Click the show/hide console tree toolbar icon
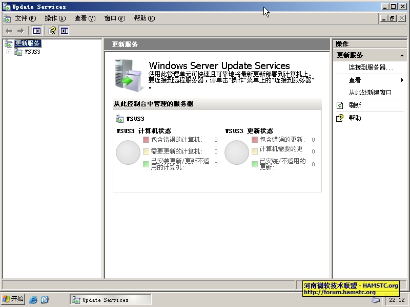 tap(36, 30)
